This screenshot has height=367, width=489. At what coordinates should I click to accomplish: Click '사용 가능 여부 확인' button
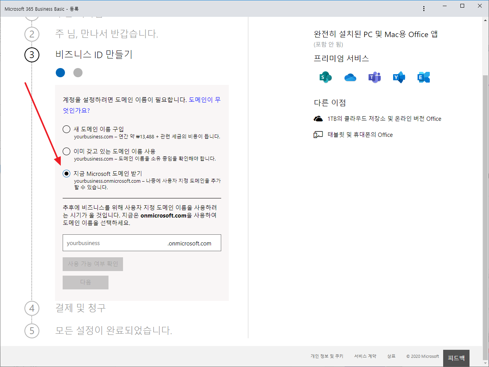93,264
